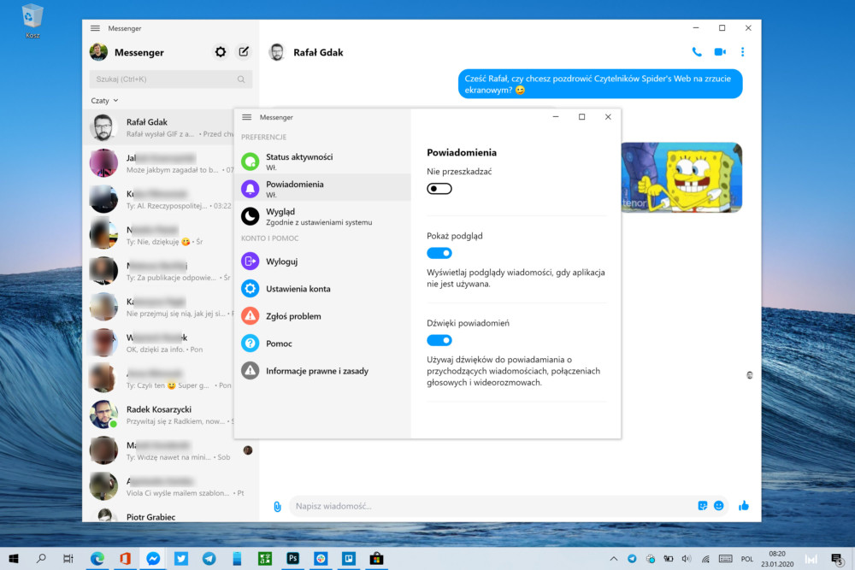Click POL language indicator in tray
Viewport: 855px width, 570px height.
[747, 559]
